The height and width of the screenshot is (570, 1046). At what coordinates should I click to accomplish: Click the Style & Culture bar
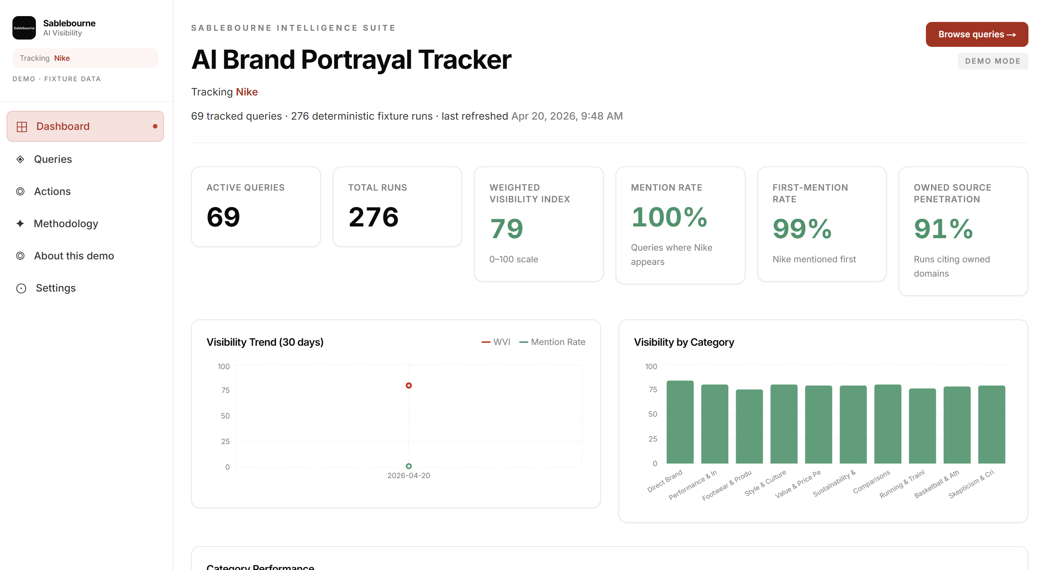[784, 424]
